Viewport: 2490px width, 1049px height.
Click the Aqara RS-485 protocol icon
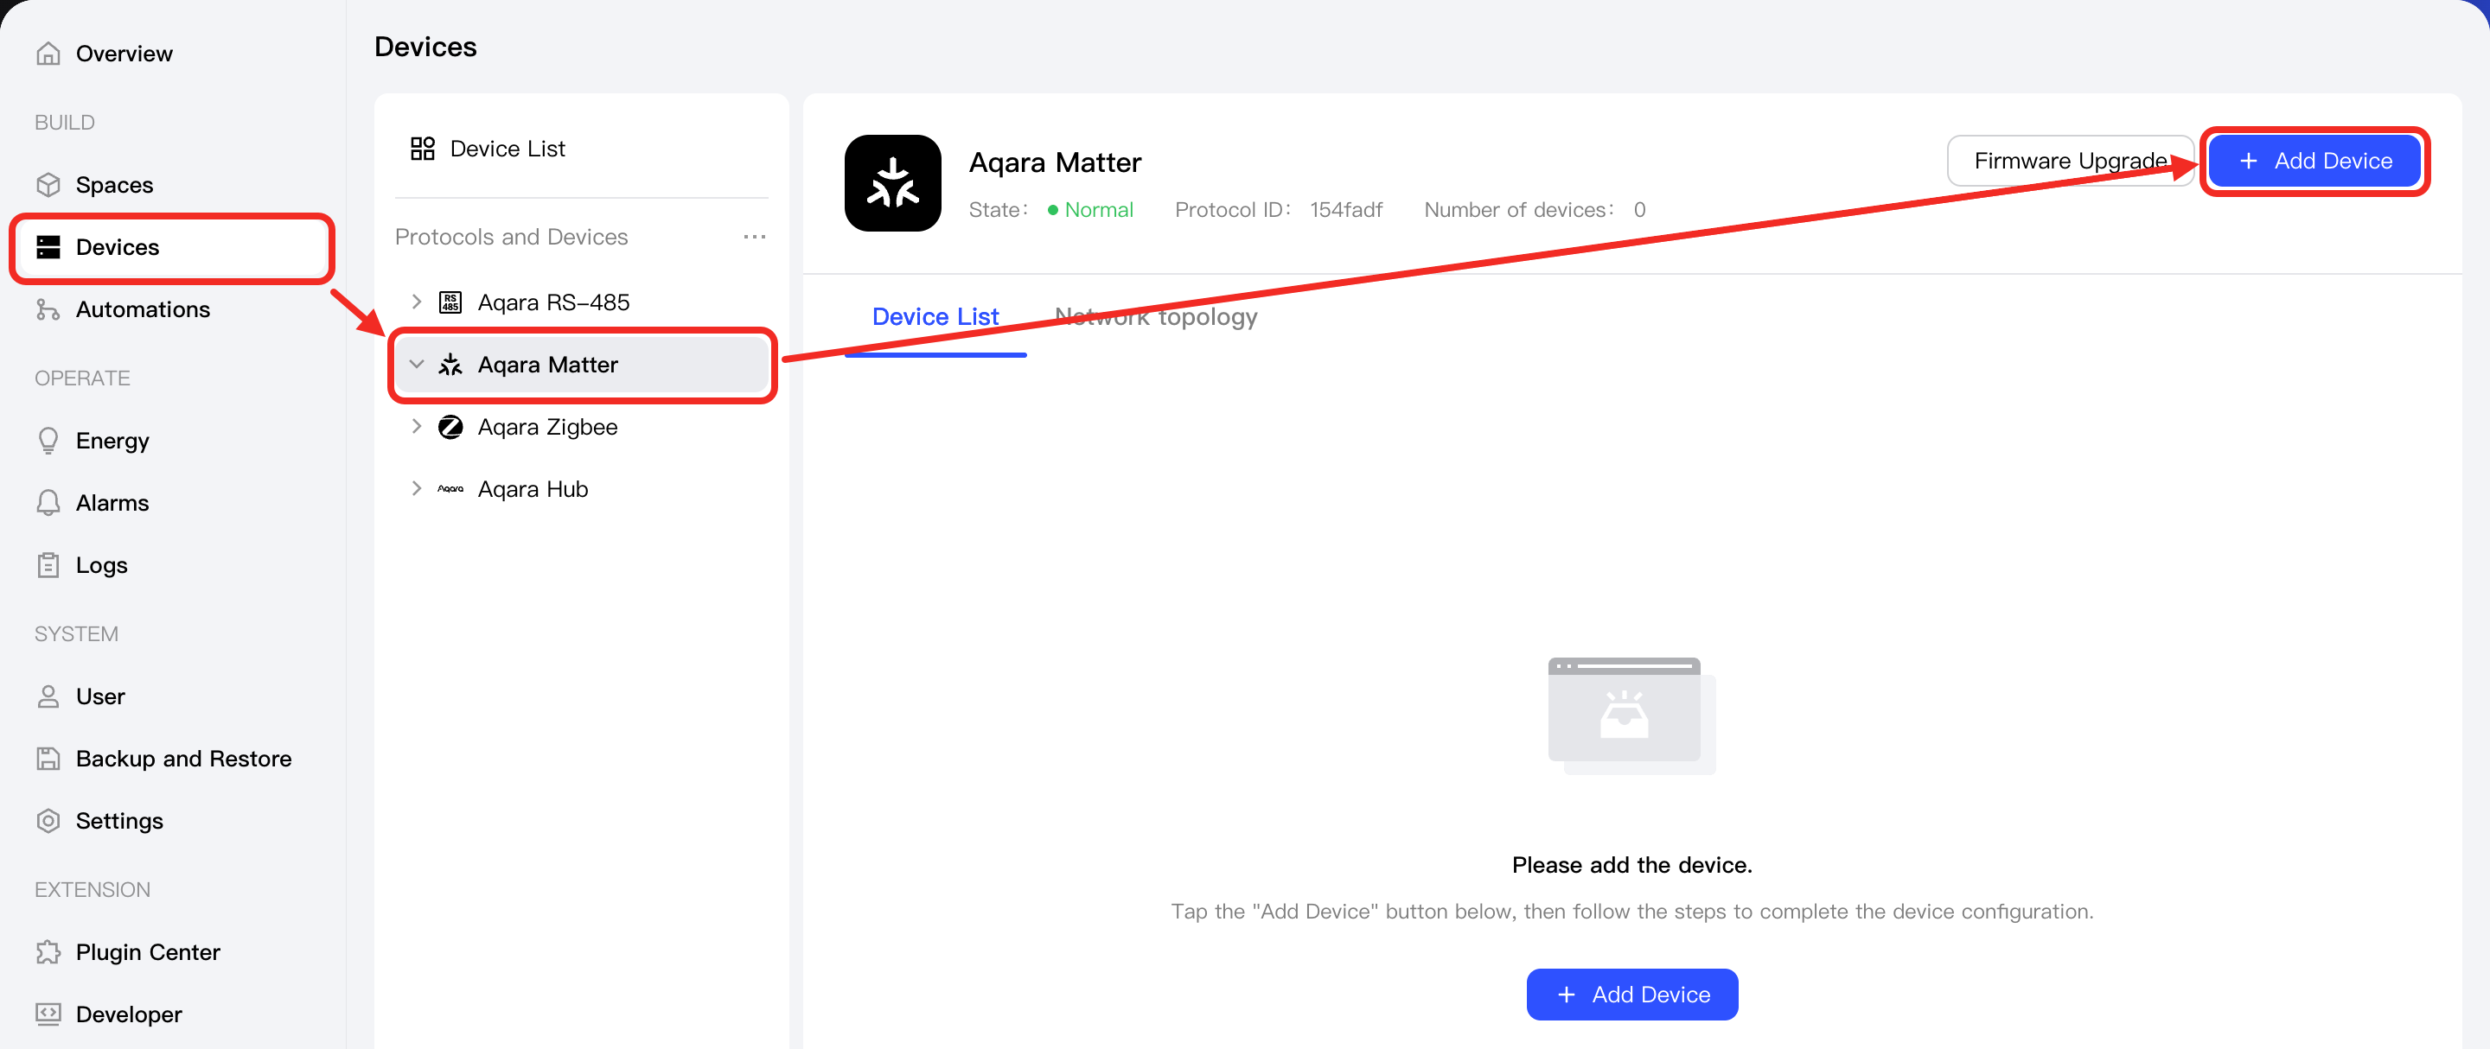coord(450,302)
